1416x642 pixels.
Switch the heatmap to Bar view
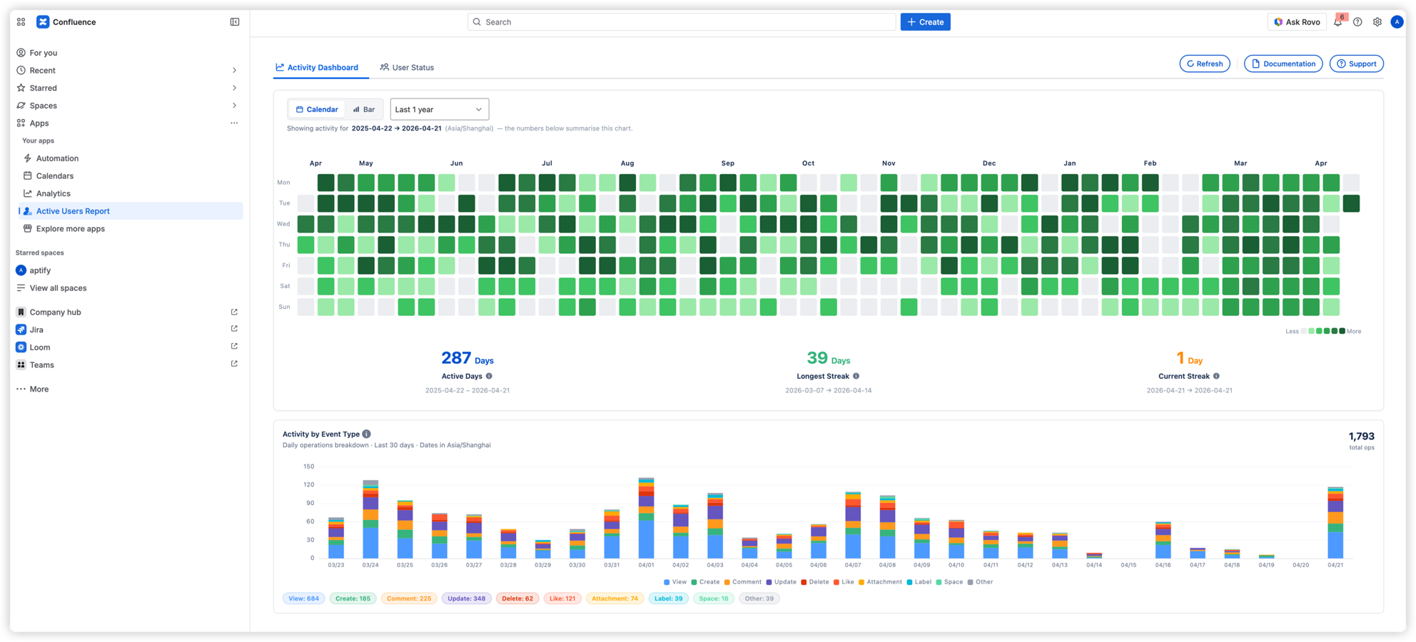[x=365, y=108]
